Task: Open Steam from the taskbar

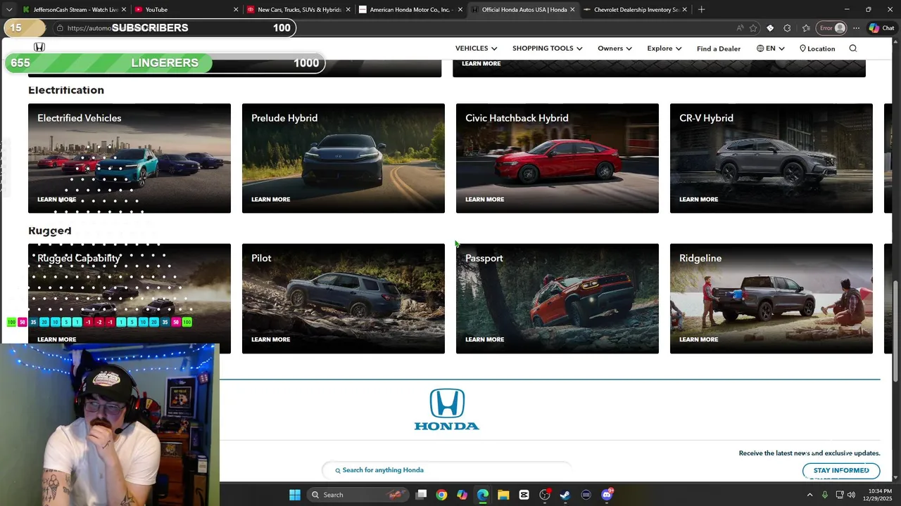Action: [x=565, y=495]
